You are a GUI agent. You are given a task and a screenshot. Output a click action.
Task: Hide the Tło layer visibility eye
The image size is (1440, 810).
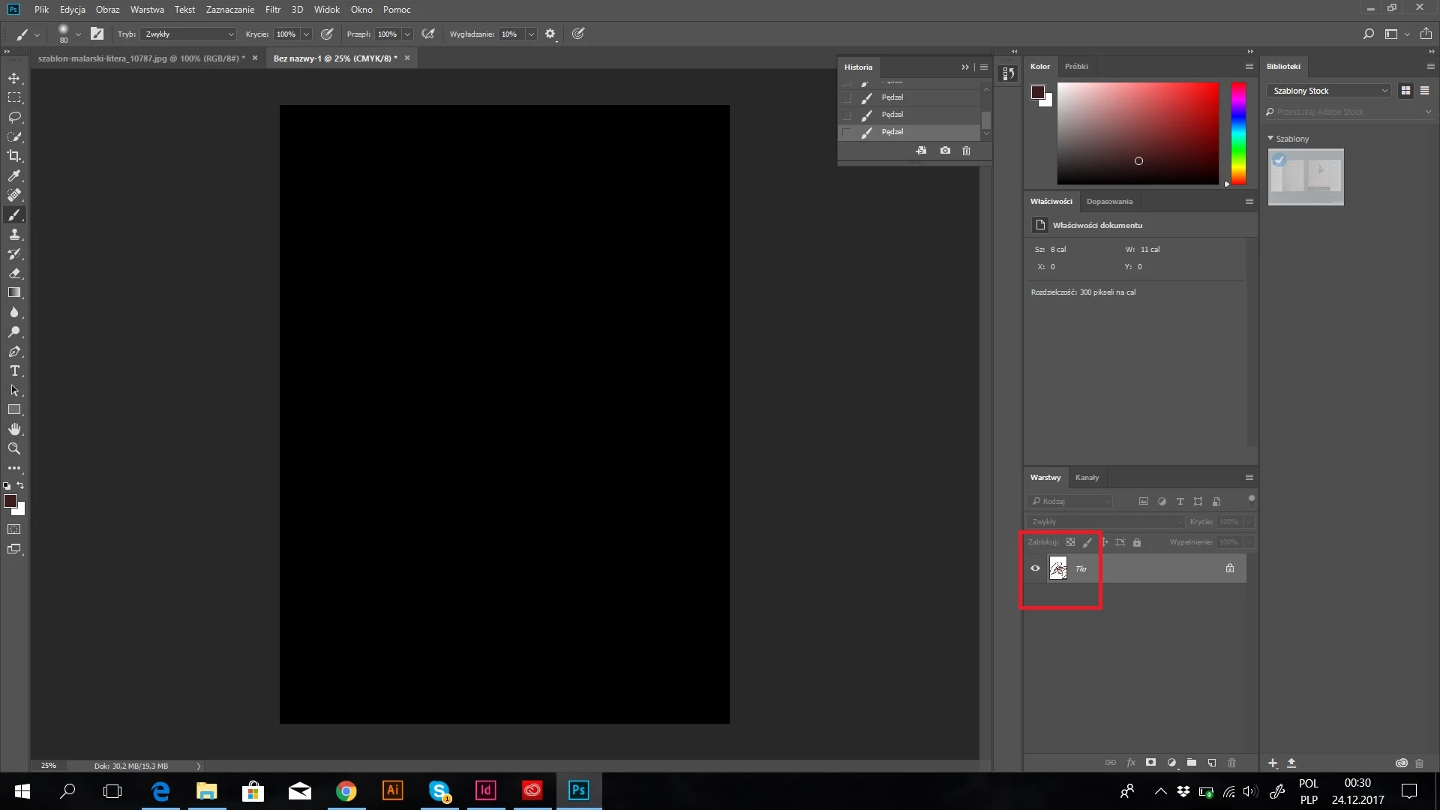click(x=1035, y=568)
